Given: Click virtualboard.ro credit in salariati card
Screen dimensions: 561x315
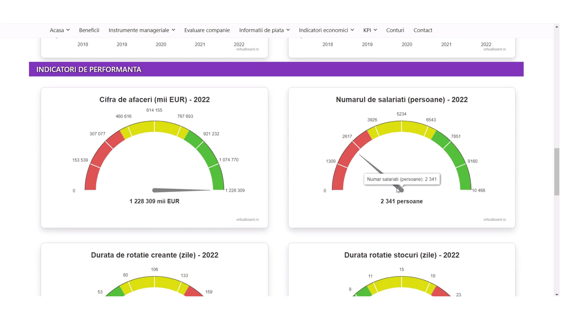Looking at the screenshot, I should point(494,220).
